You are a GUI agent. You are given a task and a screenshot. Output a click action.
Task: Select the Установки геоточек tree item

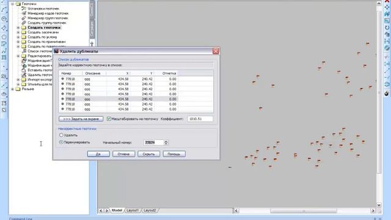tap(43, 9)
